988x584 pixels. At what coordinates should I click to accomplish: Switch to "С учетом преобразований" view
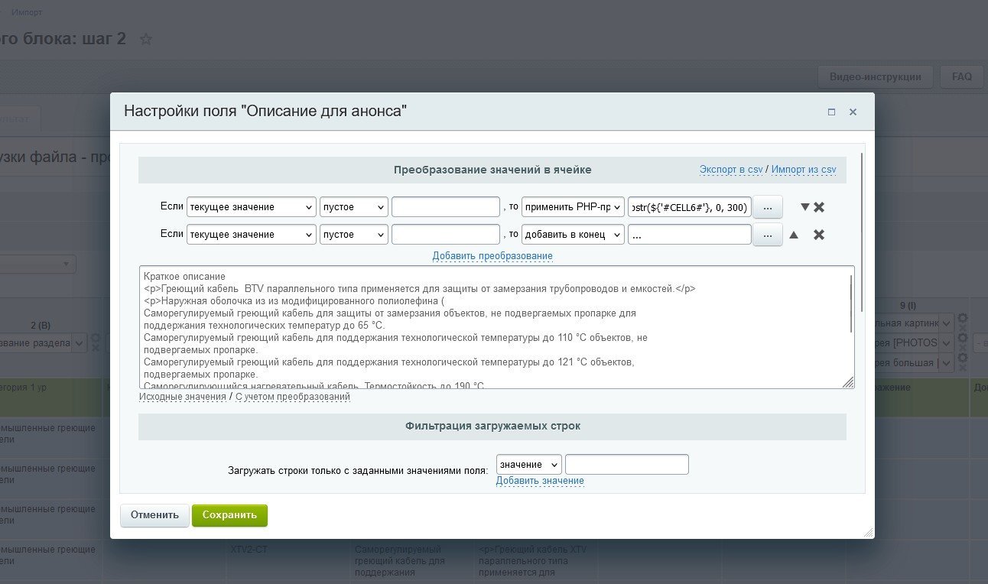pyautogui.click(x=292, y=397)
